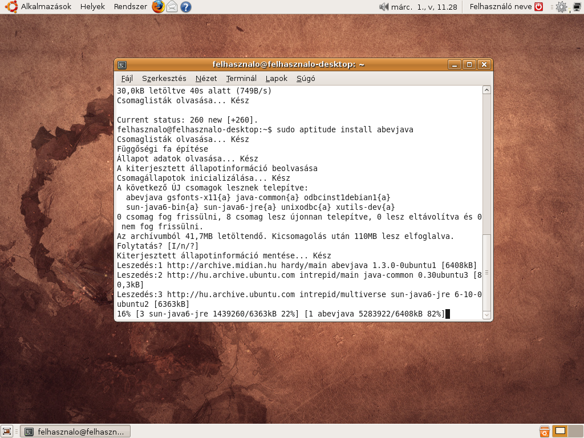Open the Rendszer menu

[131, 7]
